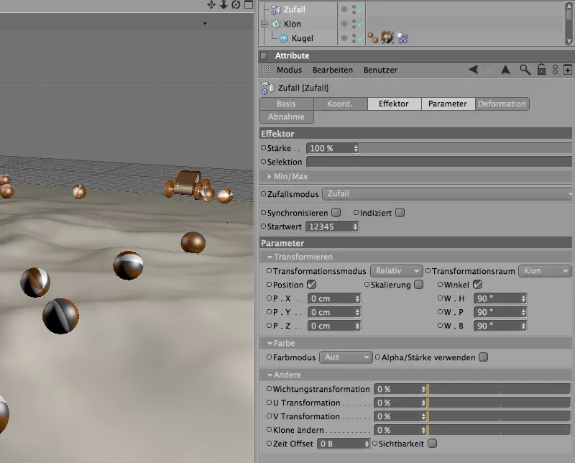The image size is (575, 463).
Task: Switch to the Deformation tab
Action: tap(502, 104)
